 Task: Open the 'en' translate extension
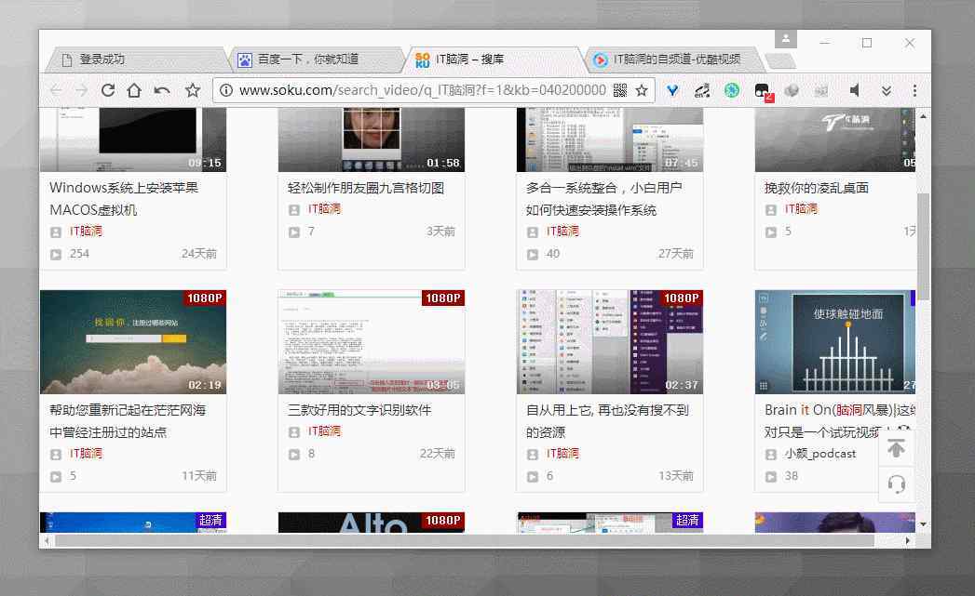tap(702, 91)
